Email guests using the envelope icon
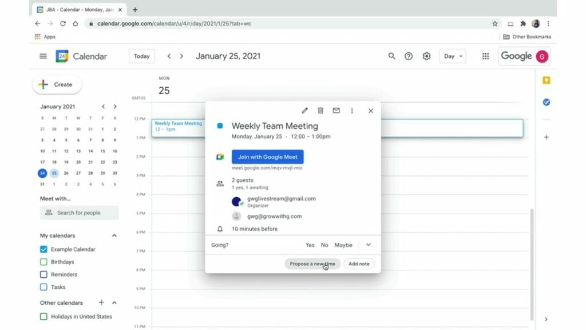This screenshot has height=330, width=586. coord(336,111)
